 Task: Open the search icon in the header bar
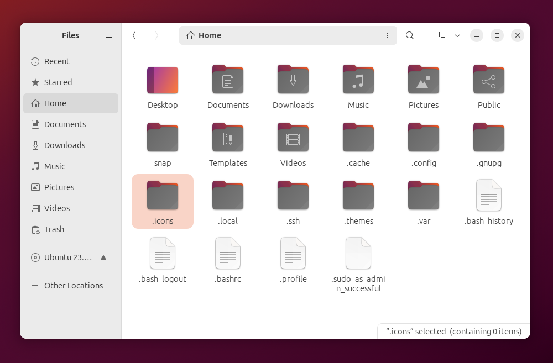[x=409, y=35]
